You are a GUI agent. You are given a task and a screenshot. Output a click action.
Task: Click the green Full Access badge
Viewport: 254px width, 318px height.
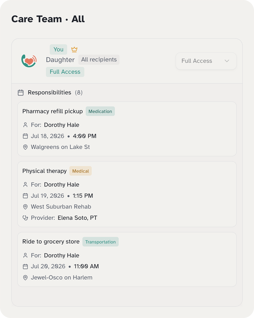coord(65,72)
